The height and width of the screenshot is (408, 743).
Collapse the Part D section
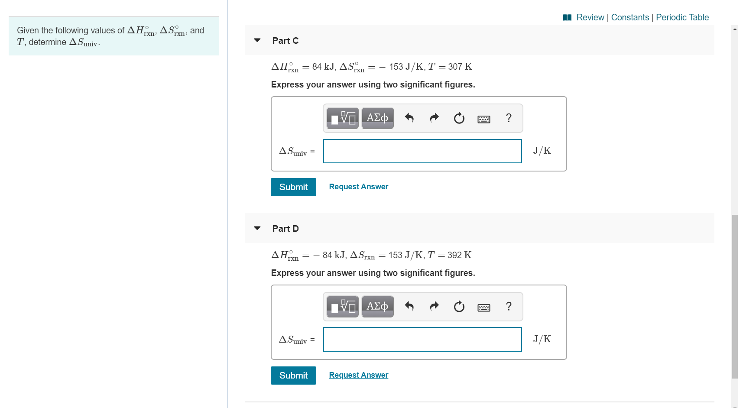[x=257, y=228]
